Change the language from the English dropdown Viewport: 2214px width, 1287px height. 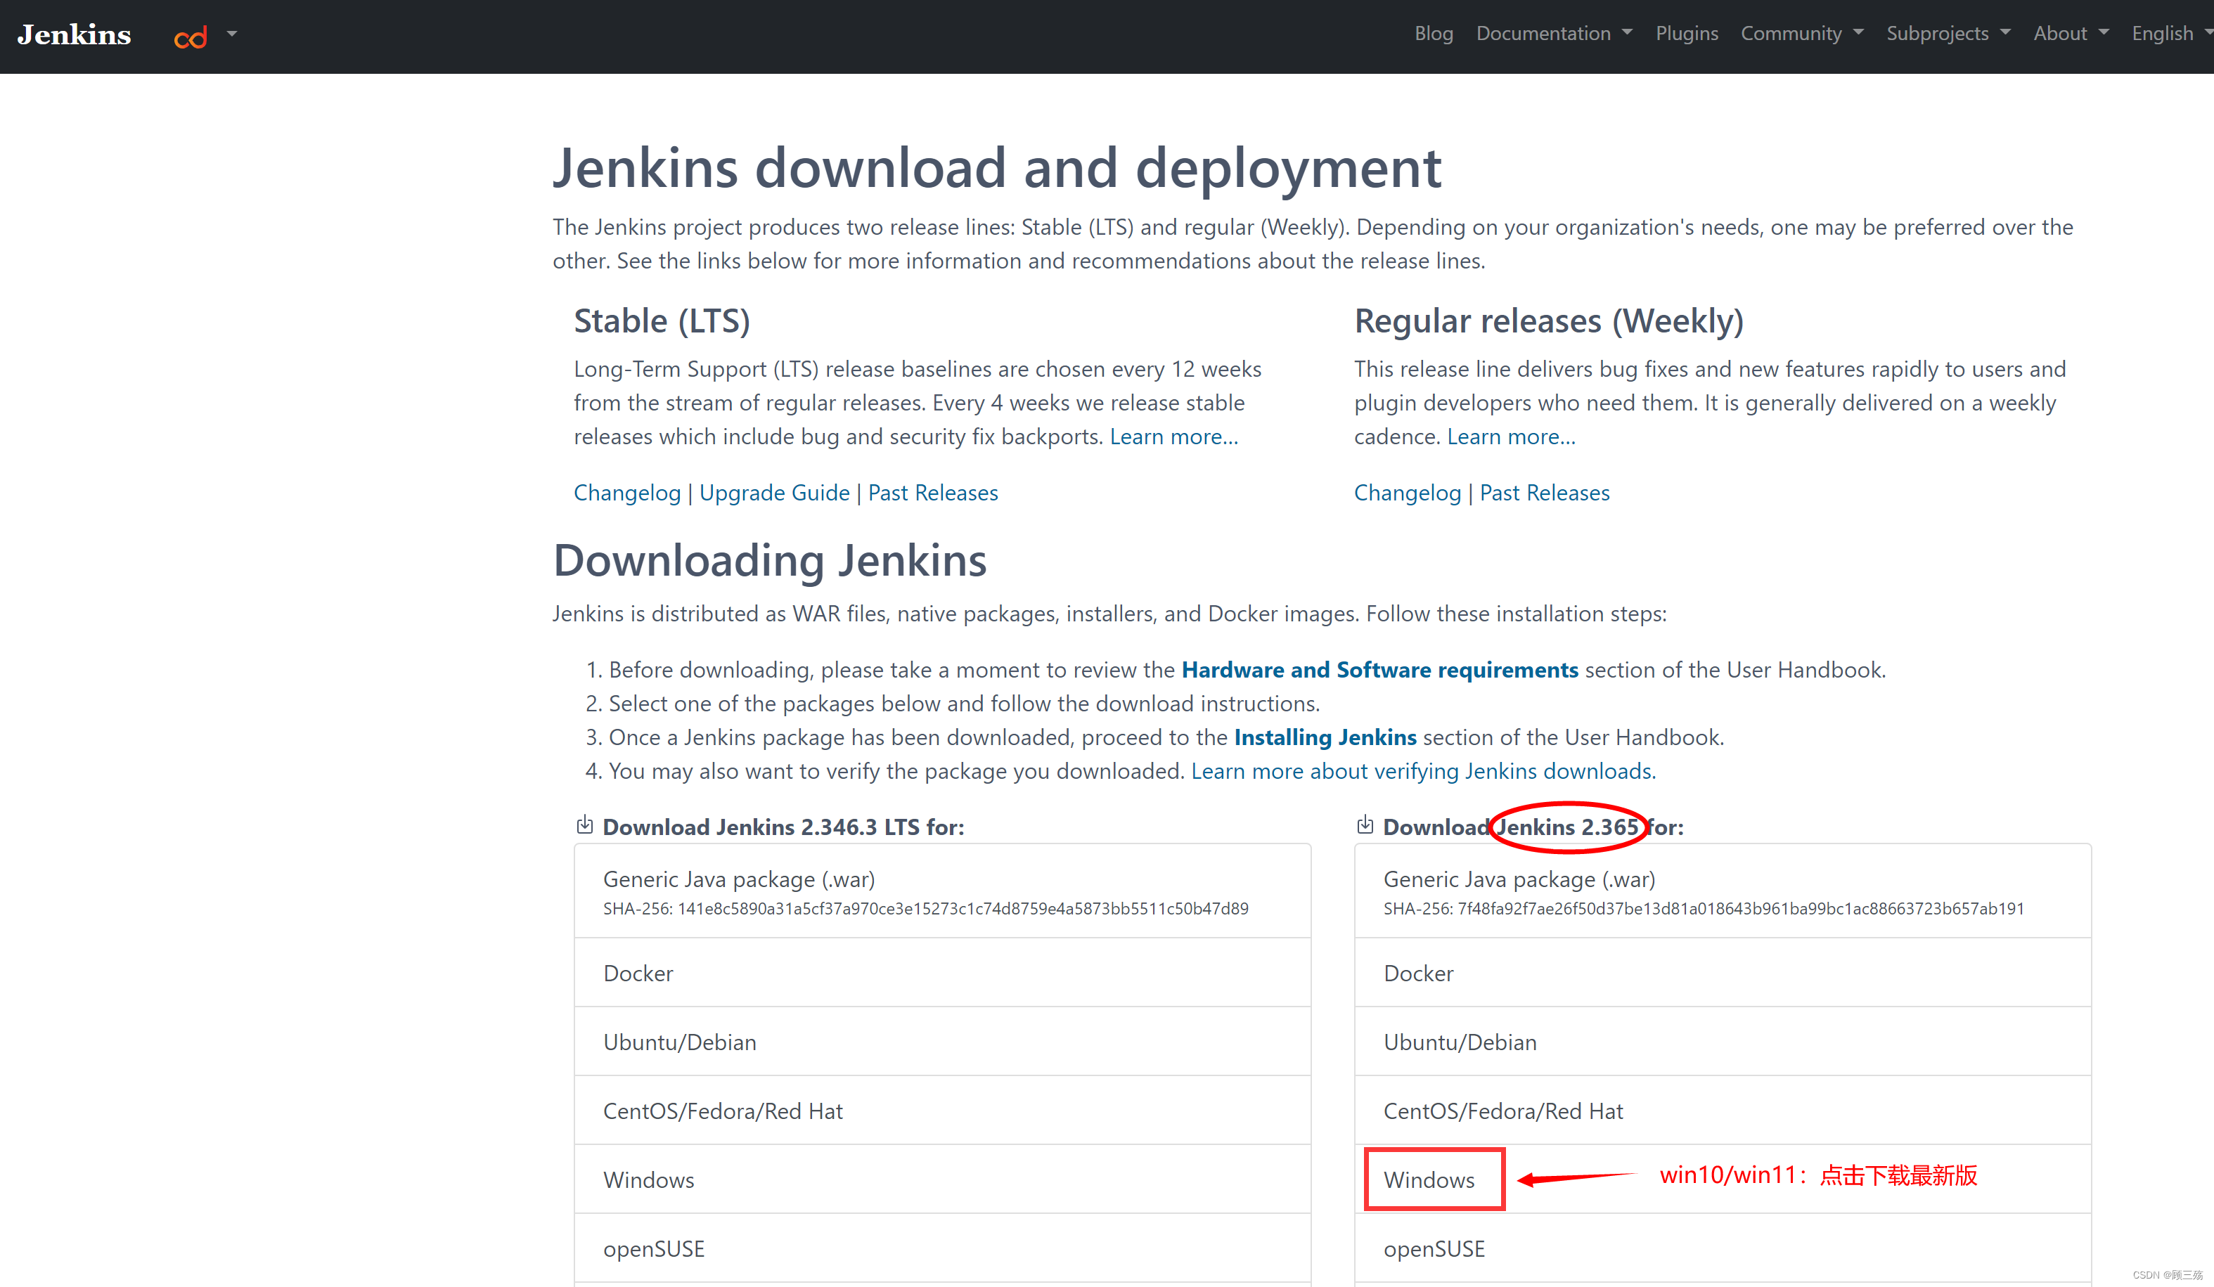tap(2169, 33)
